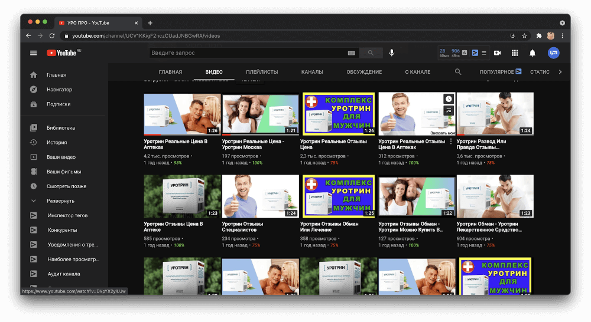Expand the sidebar with Развернуть
Screen dimensions: 591x322
tap(60, 201)
